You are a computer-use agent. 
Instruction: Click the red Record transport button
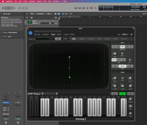(x=91, y=8)
